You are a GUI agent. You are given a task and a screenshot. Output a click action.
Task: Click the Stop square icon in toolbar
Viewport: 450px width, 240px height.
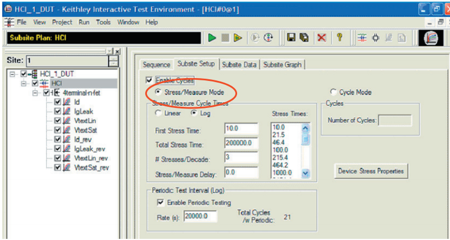click(225, 38)
